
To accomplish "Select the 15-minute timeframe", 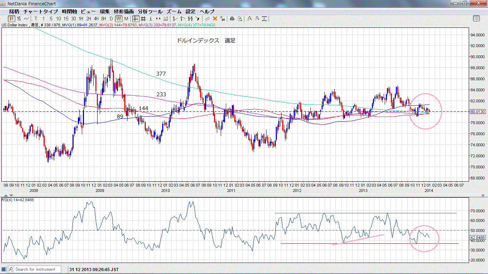I will pyautogui.click(x=66, y=19).
